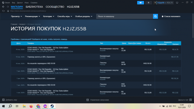Viewport: 194px width, 109px height.
Task: Click the Дата column header
Action: pyautogui.click(x=18, y=43)
